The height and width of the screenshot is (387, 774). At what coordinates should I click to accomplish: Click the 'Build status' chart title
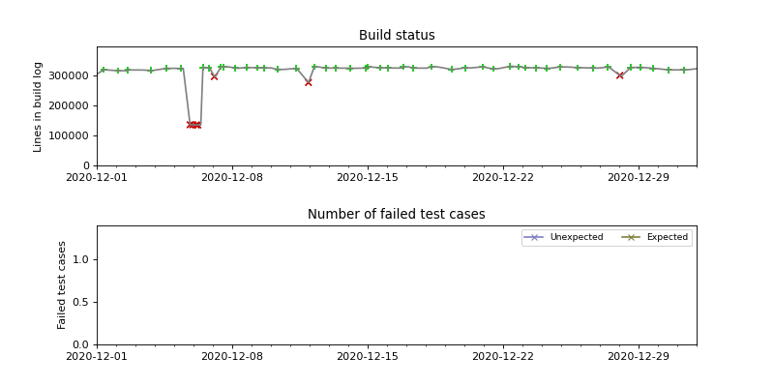pyautogui.click(x=397, y=36)
